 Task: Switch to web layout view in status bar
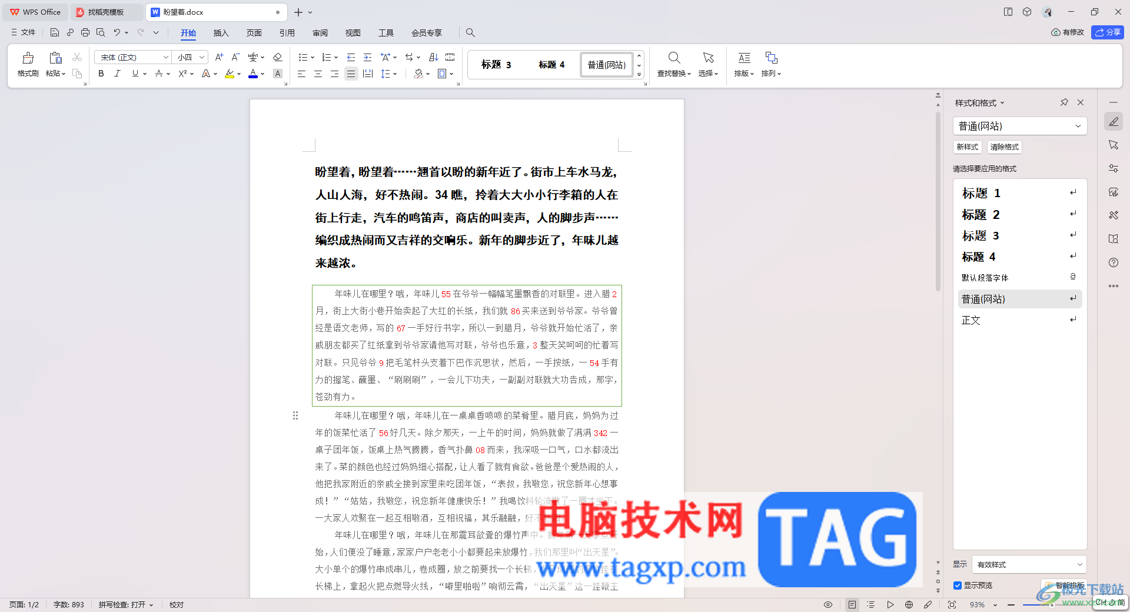pyautogui.click(x=909, y=604)
